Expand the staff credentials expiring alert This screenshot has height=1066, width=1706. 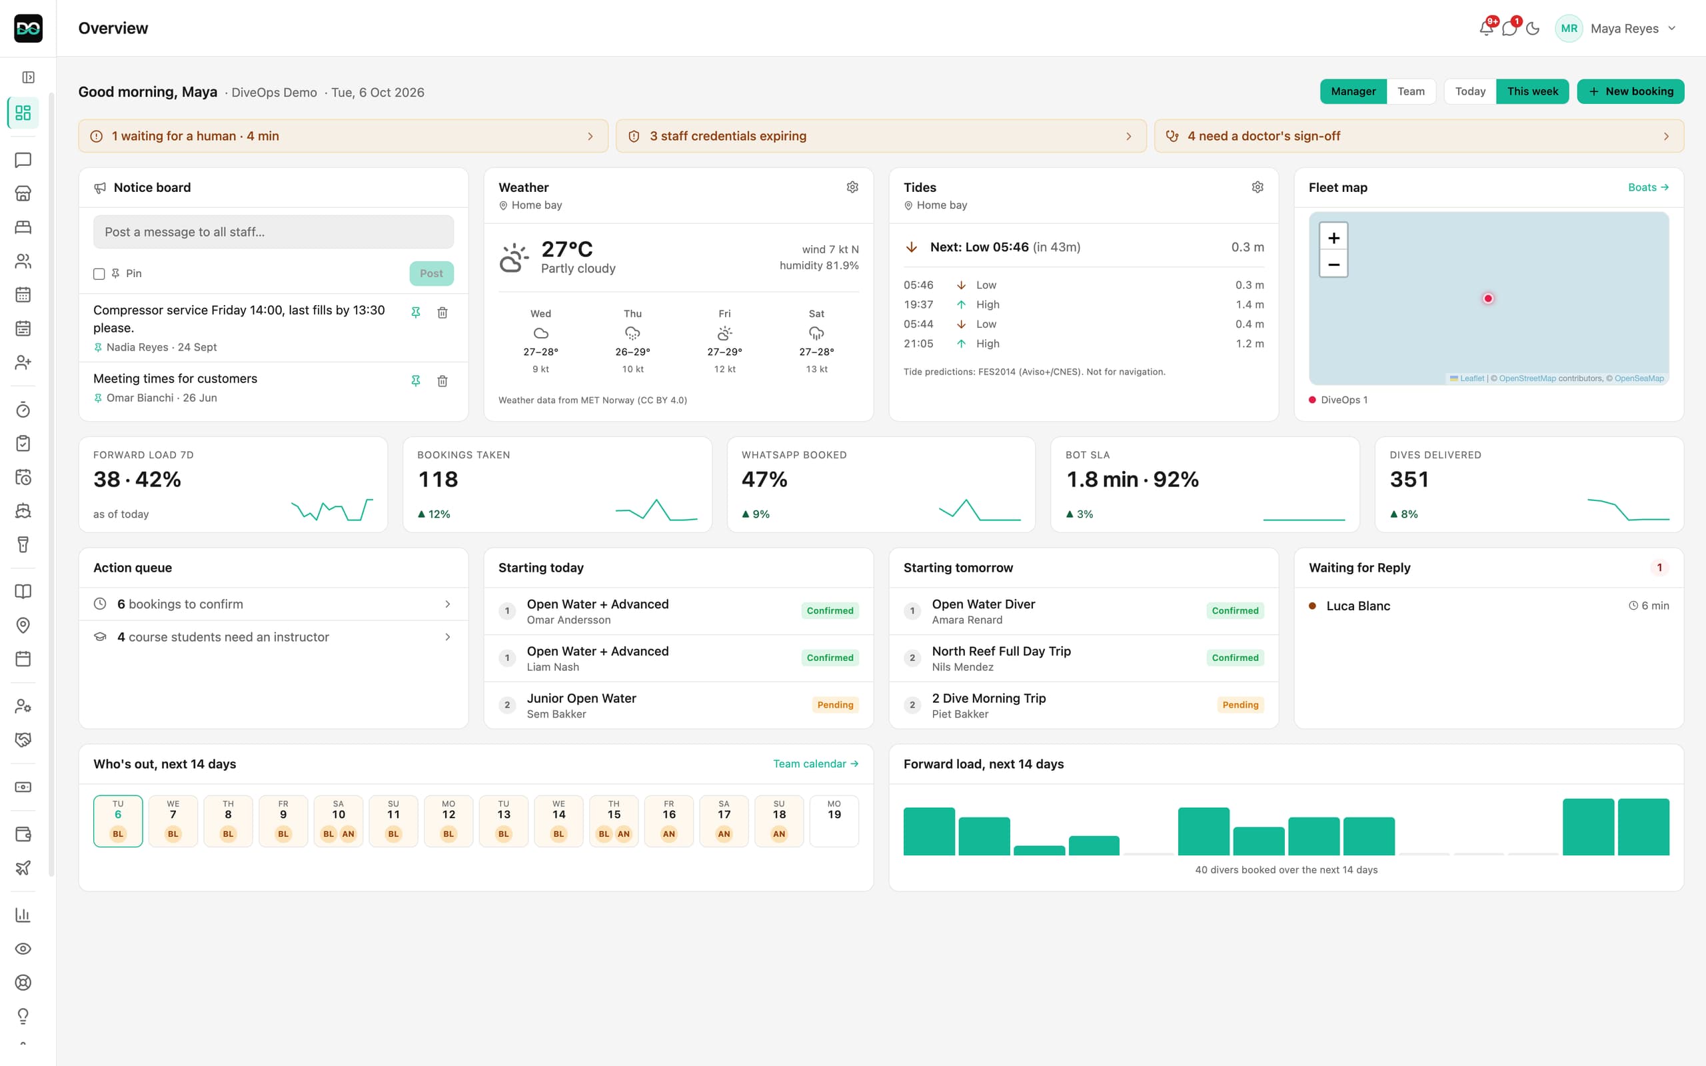tap(880, 136)
